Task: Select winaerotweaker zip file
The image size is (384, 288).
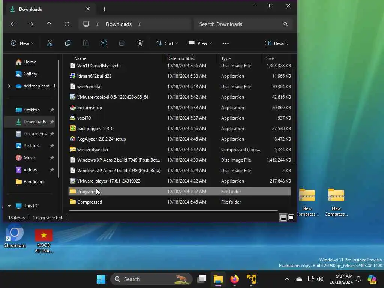Action: (180, 149)
